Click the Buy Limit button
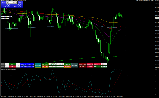Screen dimensions: 159x98 (45, 64)
